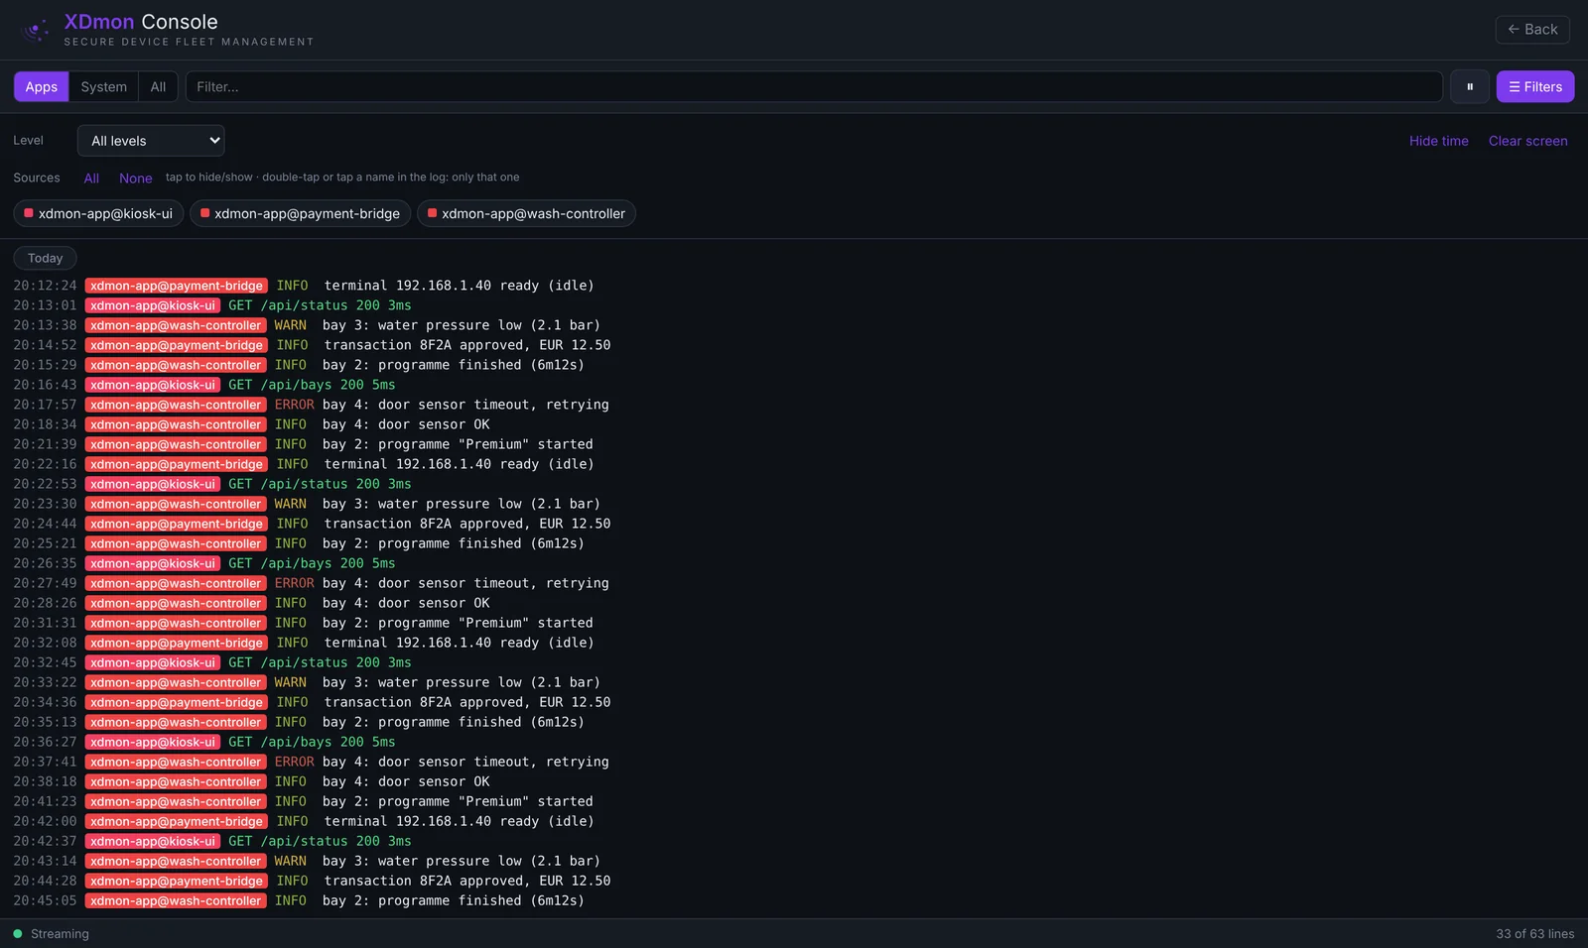
Task: Open the All levels dropdown
Action: coord(151,141)
